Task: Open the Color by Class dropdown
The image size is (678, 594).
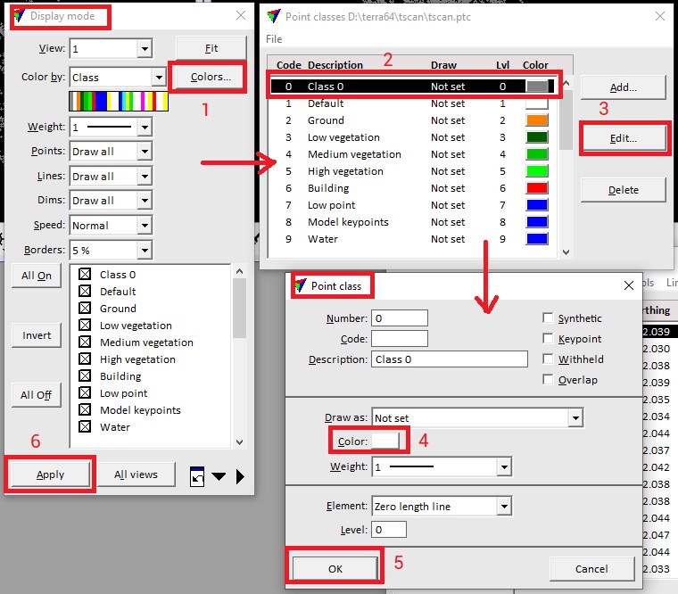Action: [159, 78]
